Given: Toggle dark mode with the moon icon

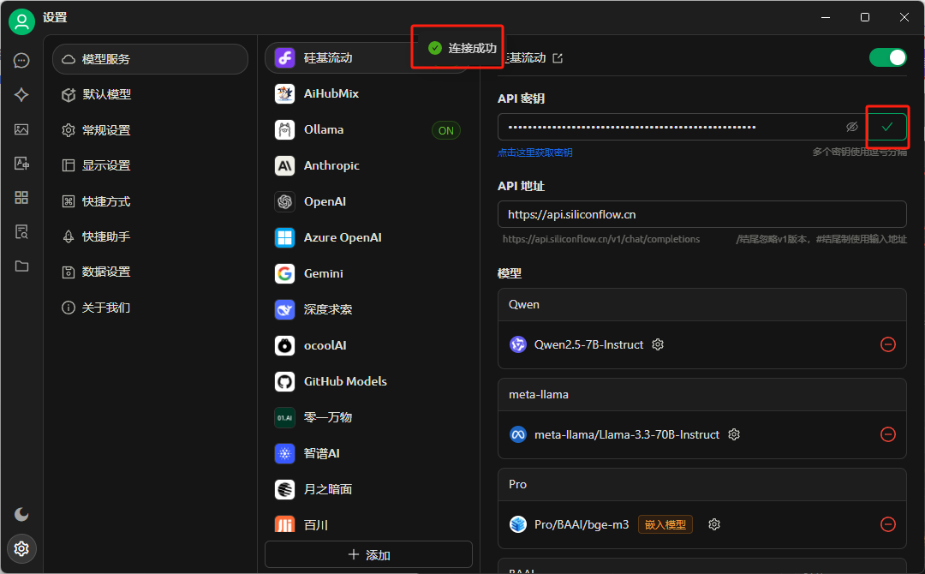Looking at the screenshot, I should pyautogui.click(x=21, y=514).
